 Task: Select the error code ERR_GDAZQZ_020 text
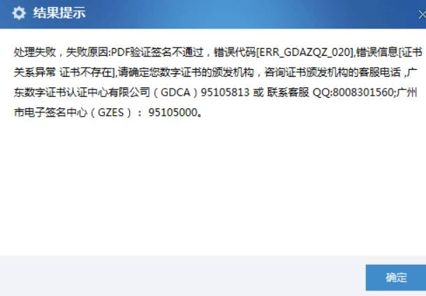[304, 52]
